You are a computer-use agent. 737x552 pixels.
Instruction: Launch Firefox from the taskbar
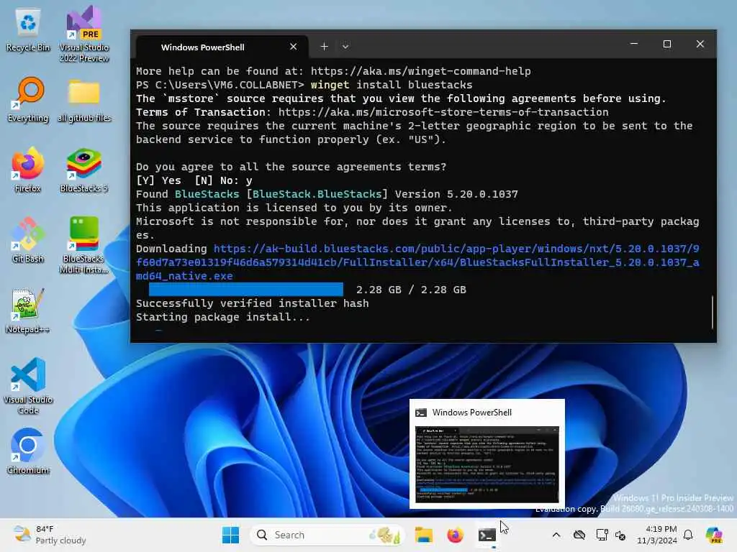pyautogui.click(x=455, y=535)
